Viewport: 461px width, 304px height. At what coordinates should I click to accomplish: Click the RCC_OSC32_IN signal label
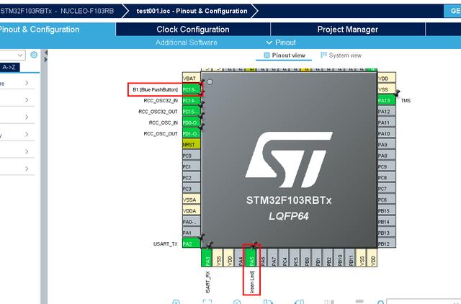(x=161, y=101)
